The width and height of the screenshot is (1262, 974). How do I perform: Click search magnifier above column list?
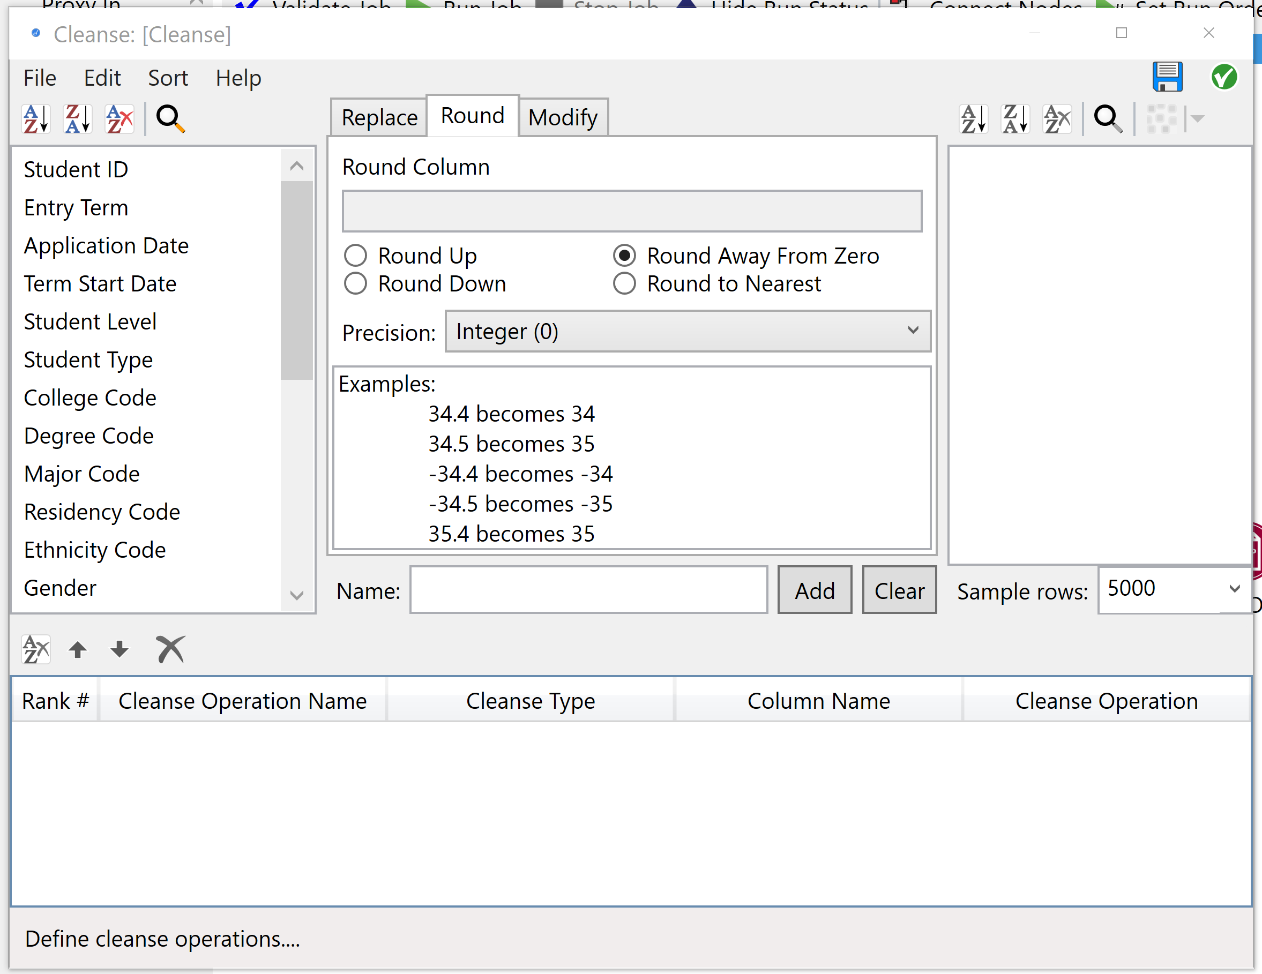[170, 119]
